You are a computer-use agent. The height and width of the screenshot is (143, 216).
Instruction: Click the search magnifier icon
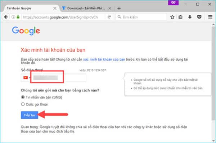tap(119, 17)
